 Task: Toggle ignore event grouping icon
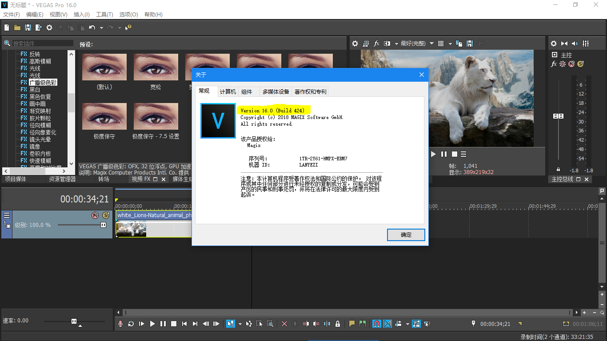[x=427, y=324]
